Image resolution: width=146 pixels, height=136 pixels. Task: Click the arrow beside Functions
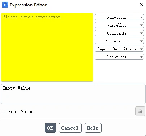pos(141,17)
